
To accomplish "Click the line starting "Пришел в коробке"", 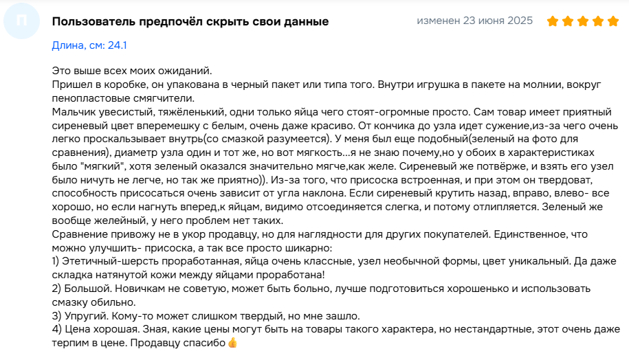I will (327, 85).
